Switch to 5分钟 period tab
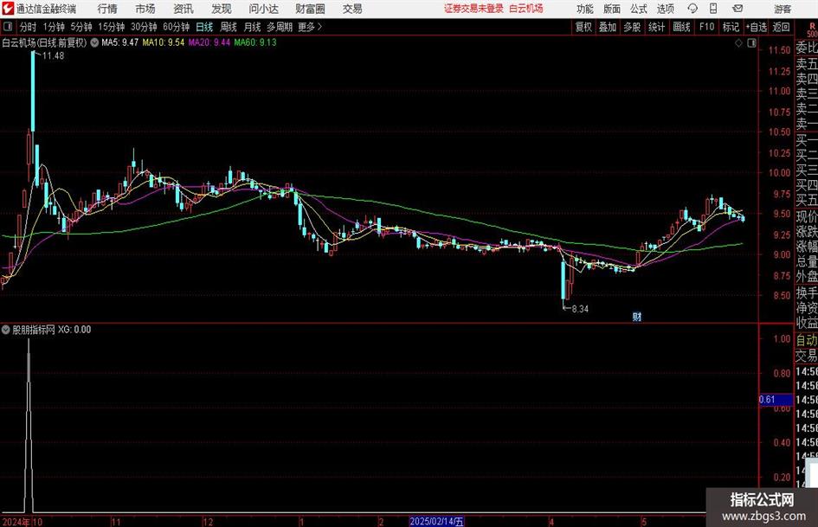The height and width of the screenshot is (527, 818). click(81, 27)
